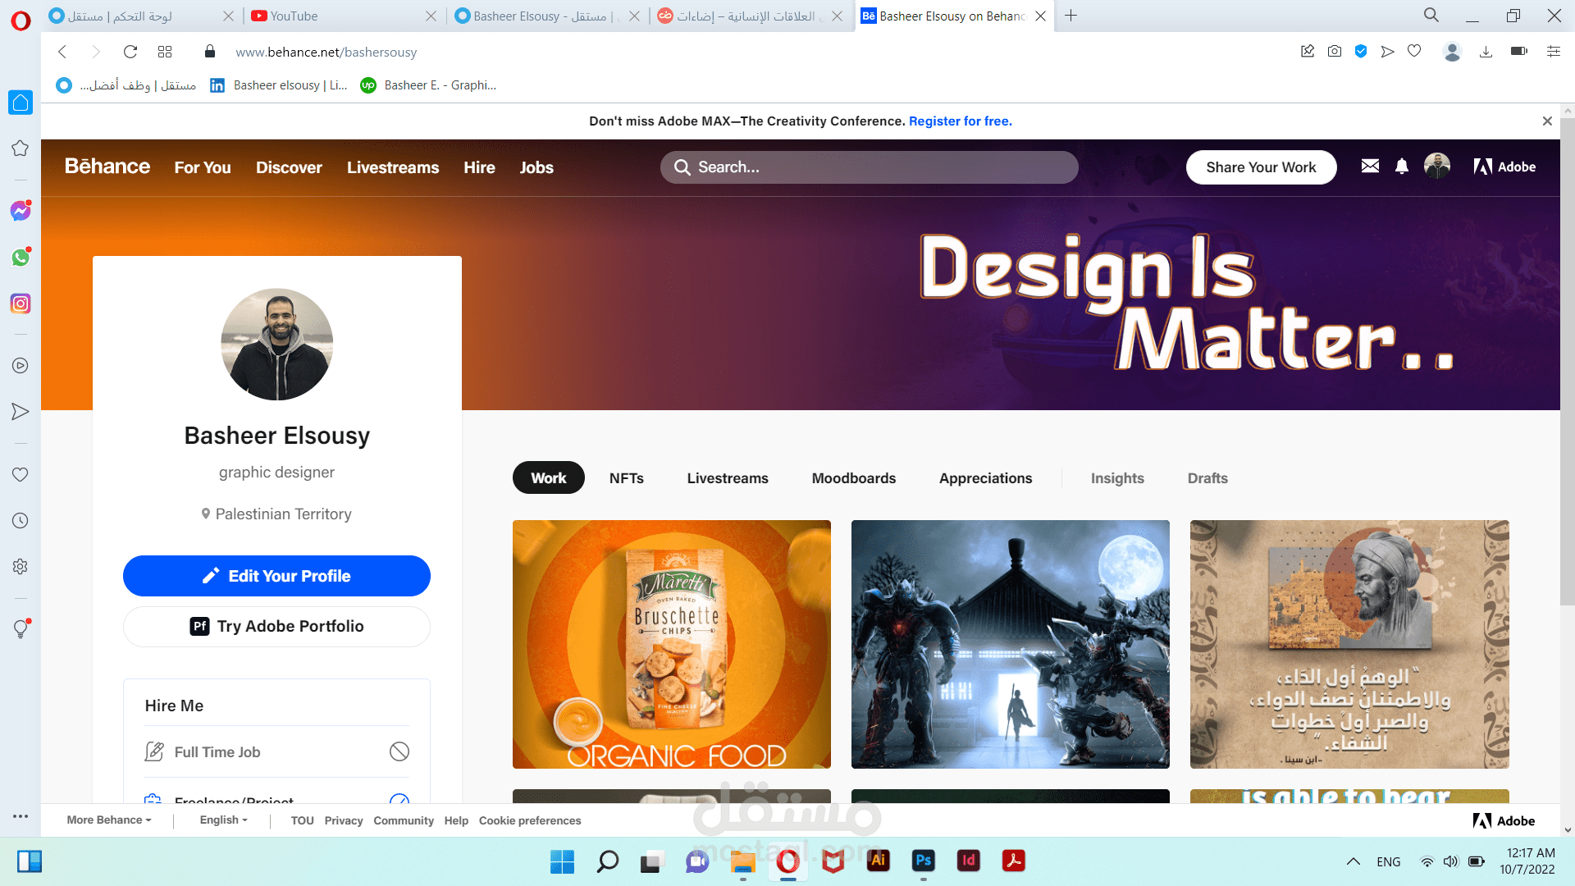Click the Register for free link
Viewport: 1575px width, 886px height.
(960, 121)
